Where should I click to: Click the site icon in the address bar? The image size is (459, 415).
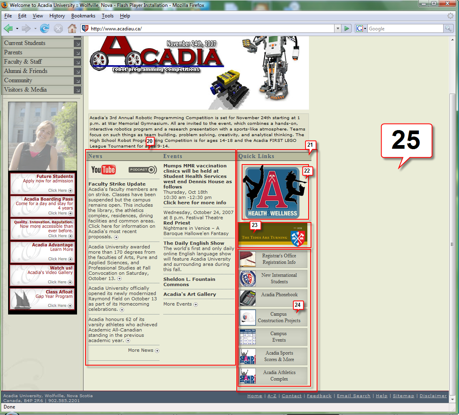(x=85, y=28)
